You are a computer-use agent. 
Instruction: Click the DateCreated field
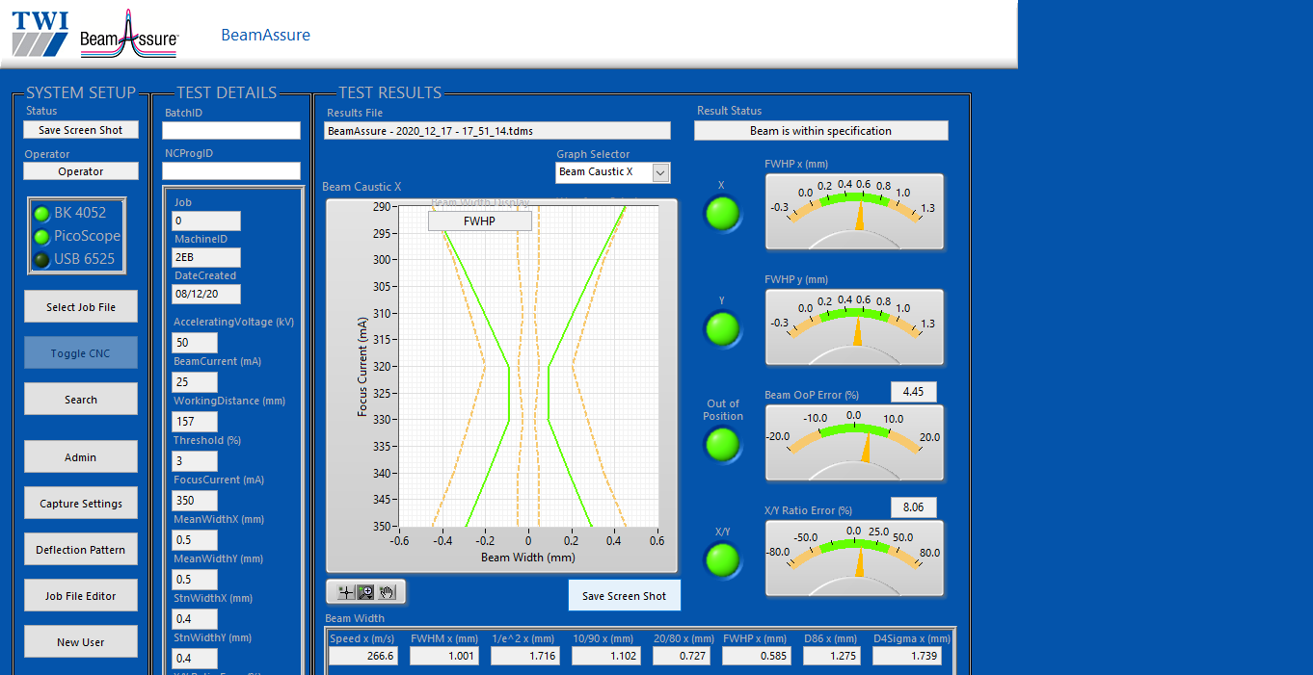tap(206, 294)
